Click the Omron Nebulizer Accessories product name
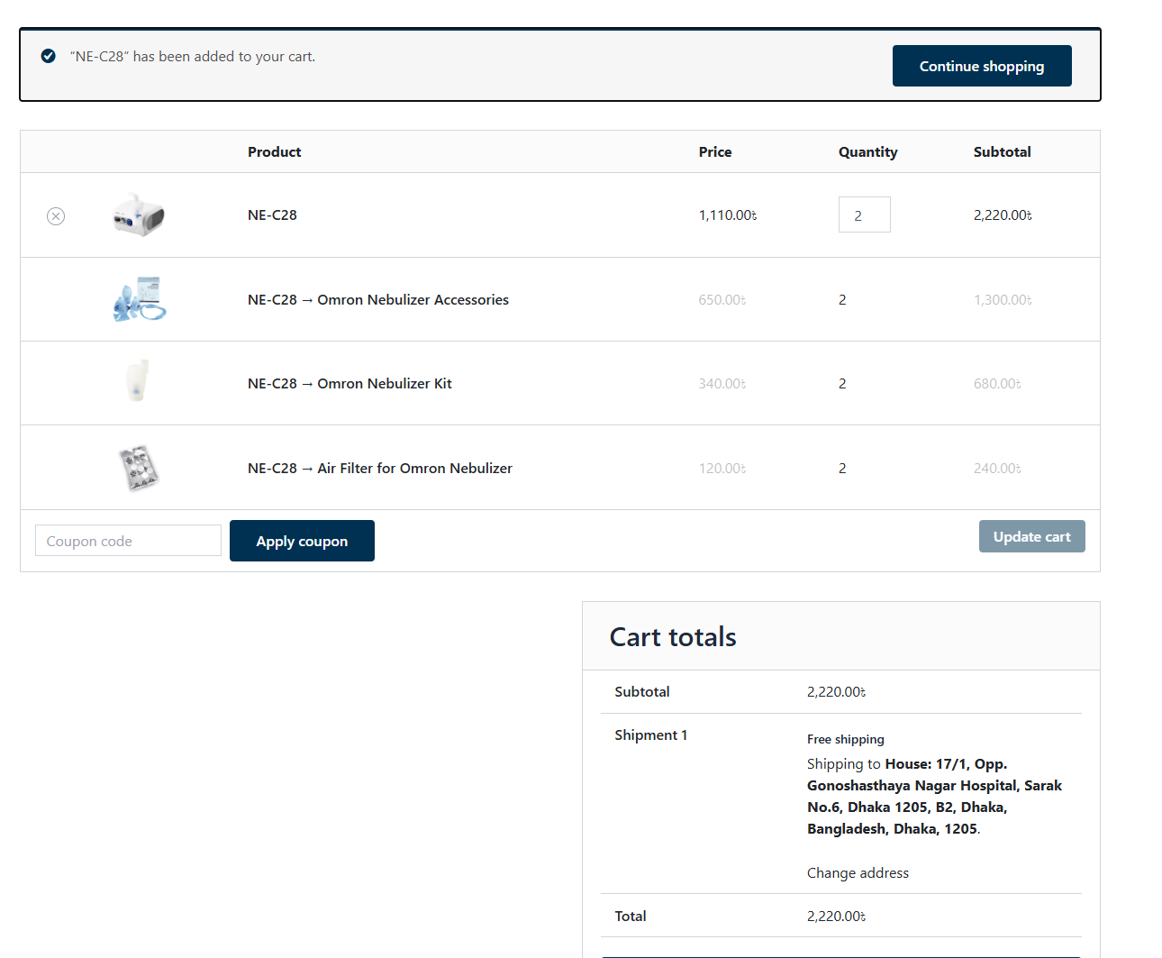Image resolution: width=1162 pixels, height=958 pixels. point(413,300)
